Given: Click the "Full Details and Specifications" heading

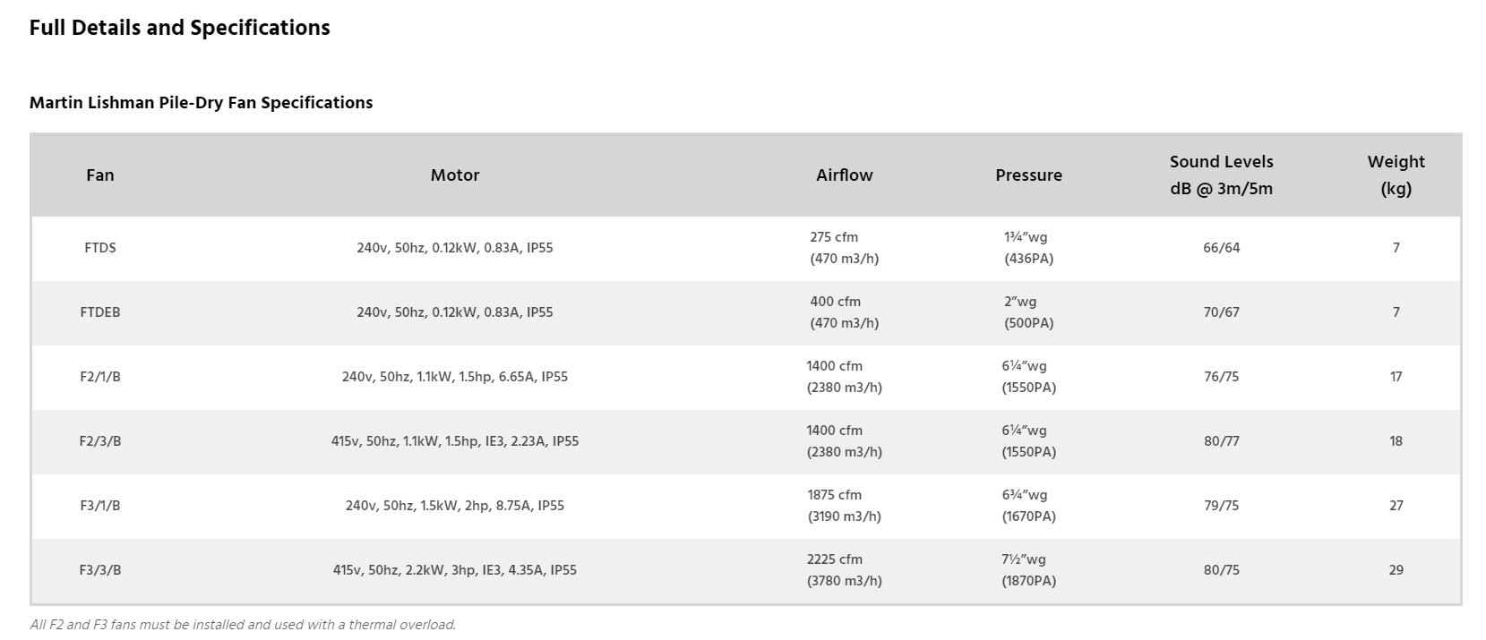Looking at the screenshot, I should [179, 28].
